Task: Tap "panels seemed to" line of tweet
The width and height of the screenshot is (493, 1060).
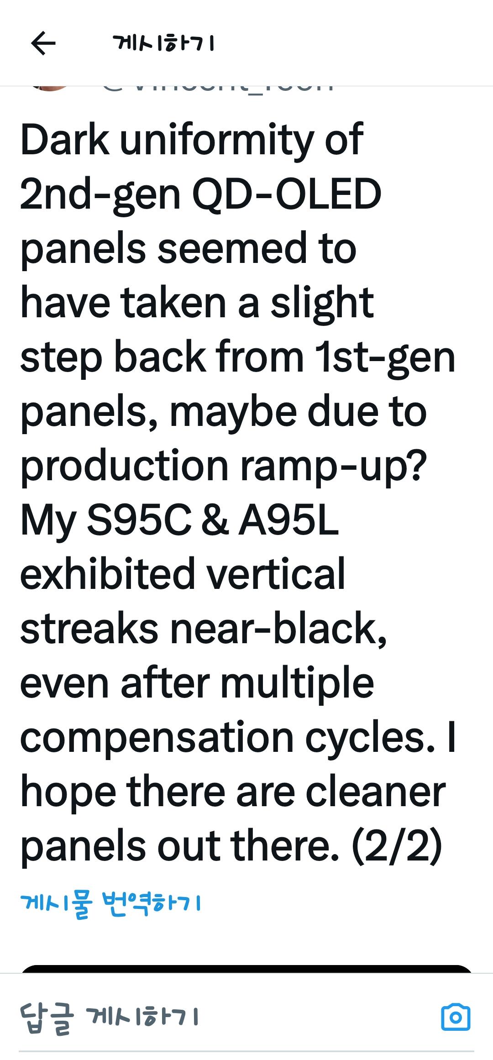Action: tap(188, 249)
